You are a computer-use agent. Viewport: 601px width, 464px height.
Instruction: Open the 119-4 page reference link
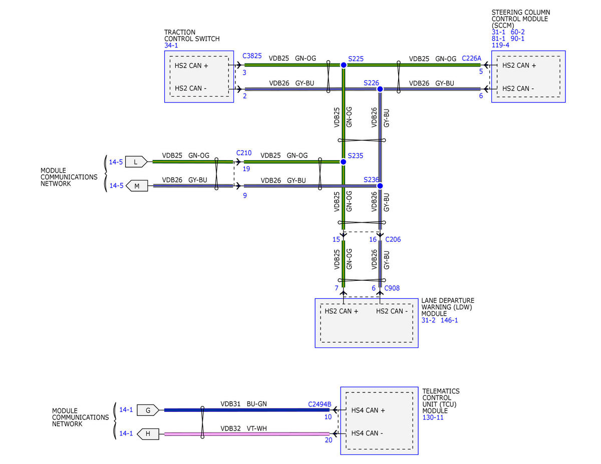tap(500, 45)
